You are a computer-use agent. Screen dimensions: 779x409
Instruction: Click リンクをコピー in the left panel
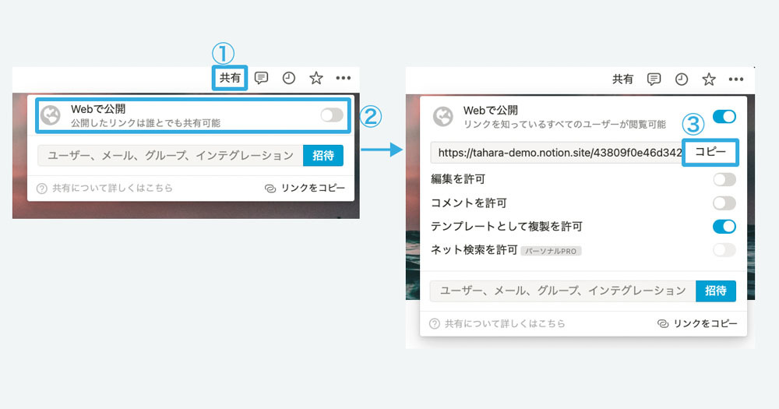[313, 188]
